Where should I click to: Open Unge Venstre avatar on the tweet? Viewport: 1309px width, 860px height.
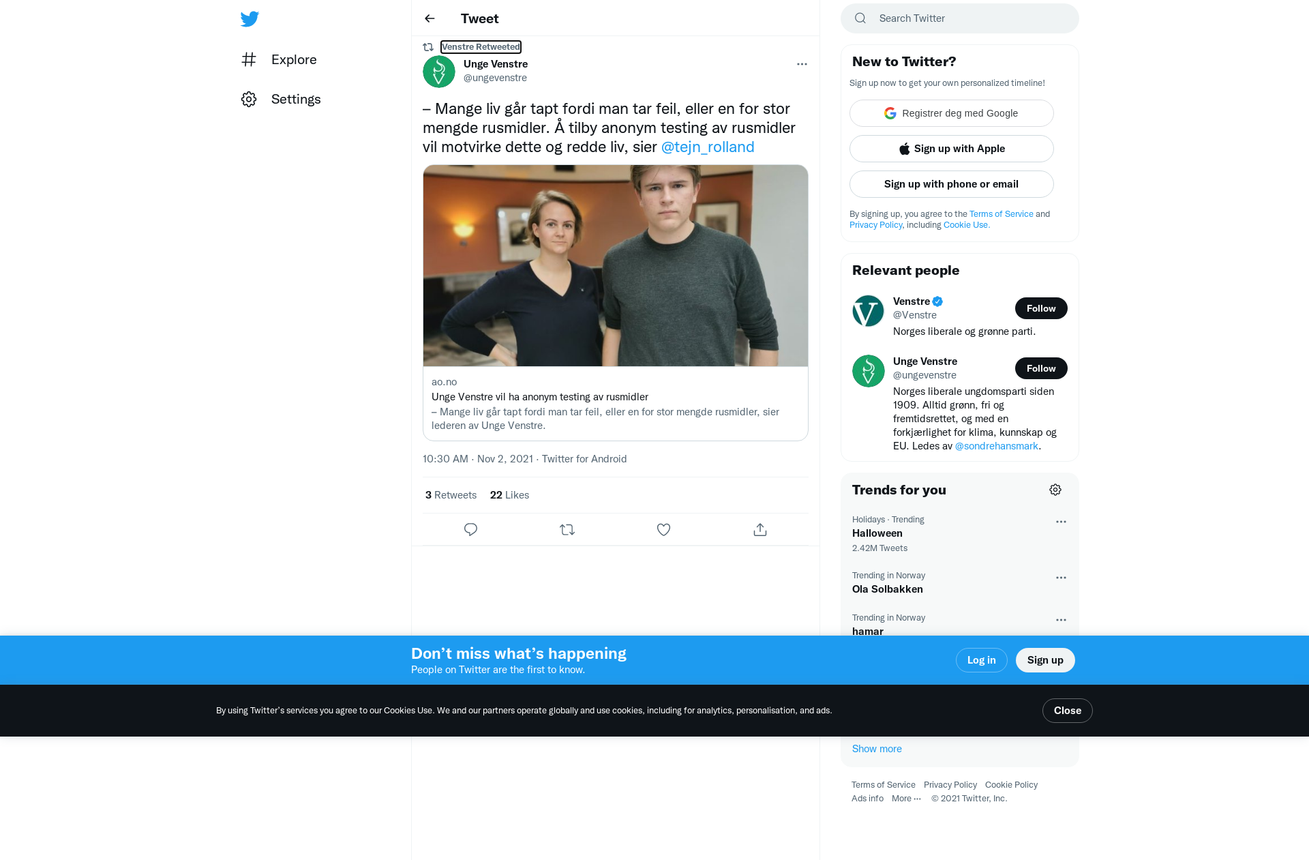(x=439, y=72)
